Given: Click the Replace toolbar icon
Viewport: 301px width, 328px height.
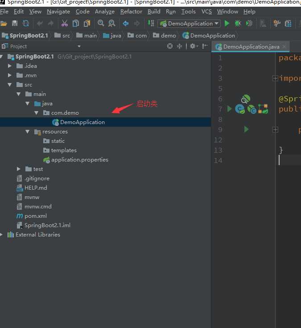Looking at the screenshot, I should pos(112,23).
